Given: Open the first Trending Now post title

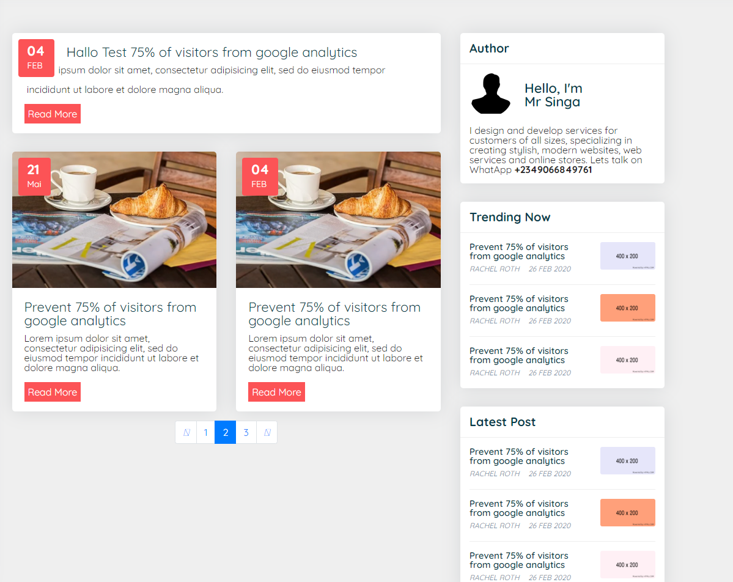Looking at the screenshot, I should (x=518, y=252).
